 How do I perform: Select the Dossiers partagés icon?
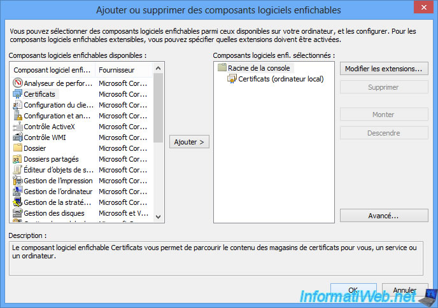18,159
